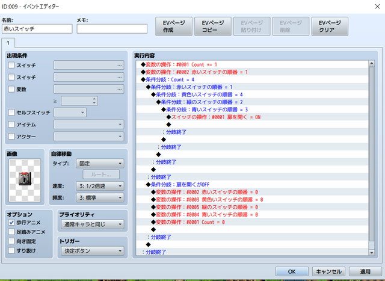385x281 pixels.
Task: Uncheck the 歩行アニメ option
Action: click(11, 223)
